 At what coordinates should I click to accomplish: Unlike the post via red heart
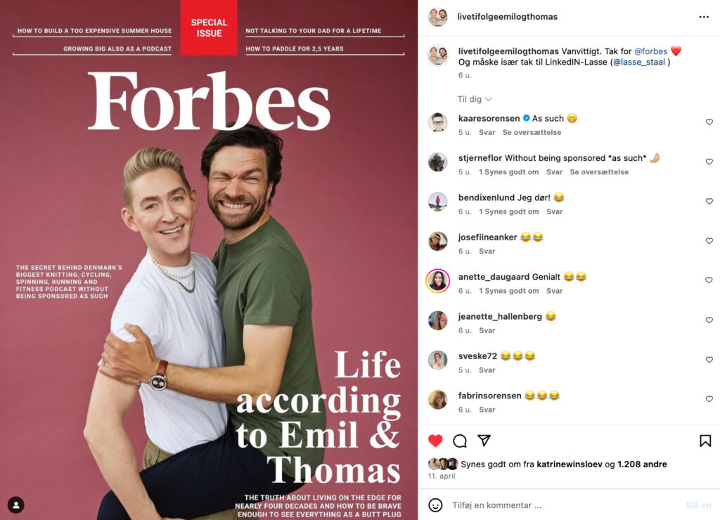(x=435, y=441)
